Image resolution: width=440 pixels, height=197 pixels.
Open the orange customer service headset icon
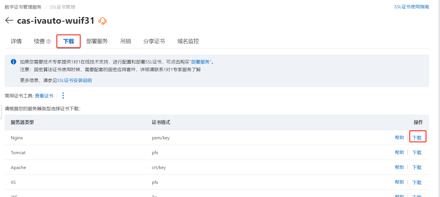(x=103, y=21)
